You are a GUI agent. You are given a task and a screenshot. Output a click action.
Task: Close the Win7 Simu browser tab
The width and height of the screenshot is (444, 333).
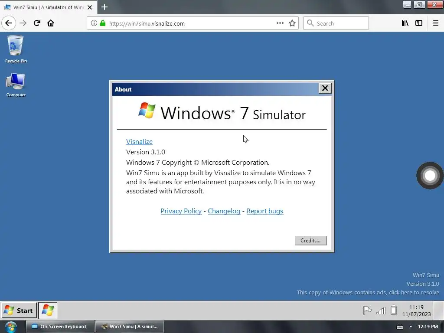[x=90, y=7]
